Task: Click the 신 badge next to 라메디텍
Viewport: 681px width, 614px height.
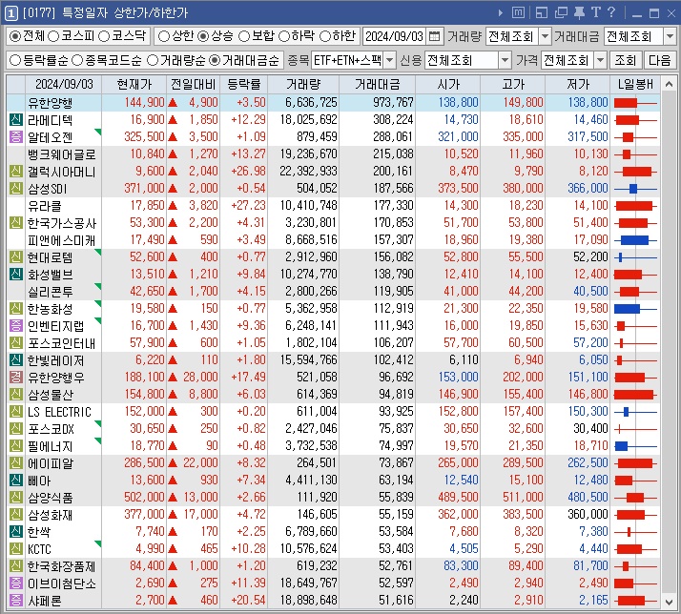Action: point(16,119)
